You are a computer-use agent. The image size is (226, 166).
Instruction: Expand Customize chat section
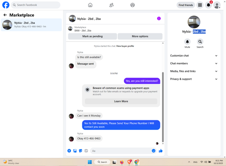(x=194, y=56)
